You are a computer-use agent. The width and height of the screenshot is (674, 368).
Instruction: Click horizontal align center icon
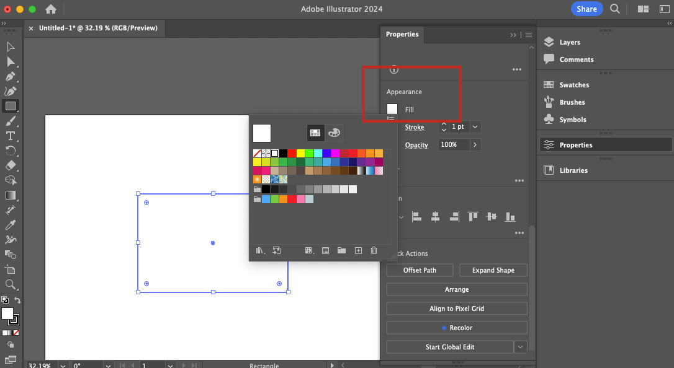click(x=435, y=216)
